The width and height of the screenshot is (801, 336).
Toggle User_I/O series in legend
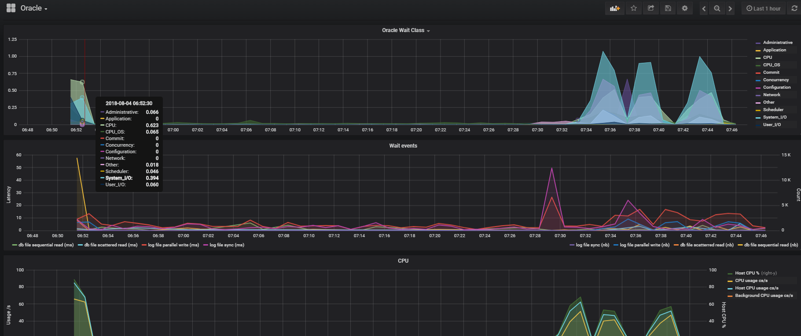click(x=772, y=125)
